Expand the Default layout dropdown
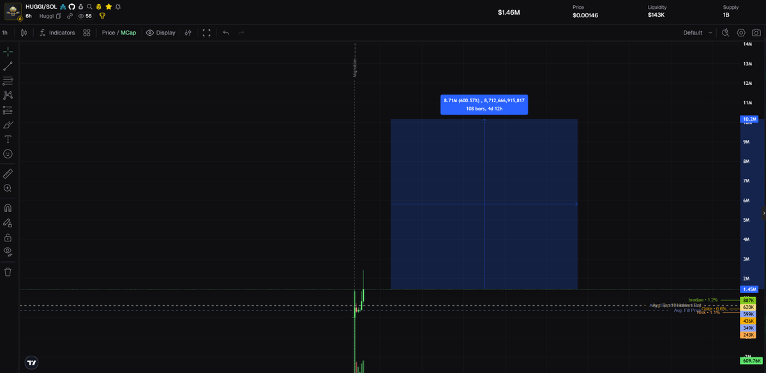 point(698,33)
